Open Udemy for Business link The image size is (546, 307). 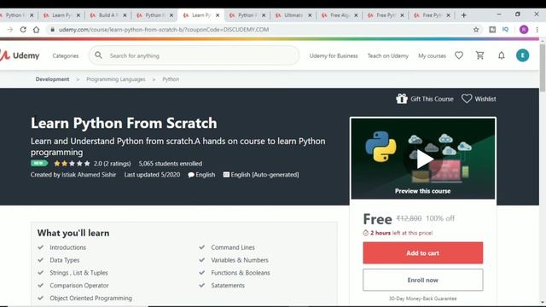[x=334, y=55]
